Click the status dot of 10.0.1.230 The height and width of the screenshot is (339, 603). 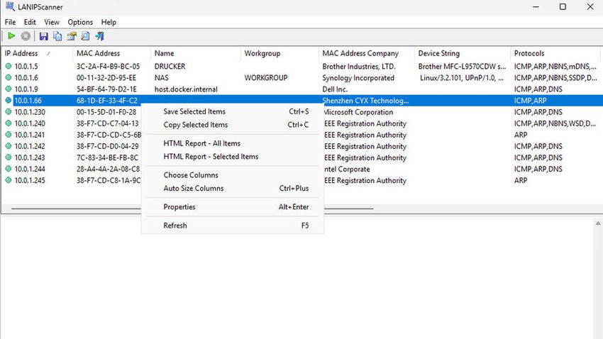click(x=8, y=112)
